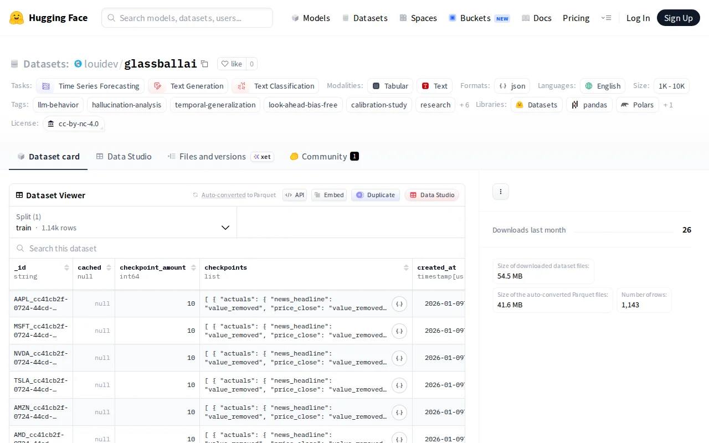Select the Text Classification task tag
709x443 pixels.
pyautogui.click(x=275, y=86)
